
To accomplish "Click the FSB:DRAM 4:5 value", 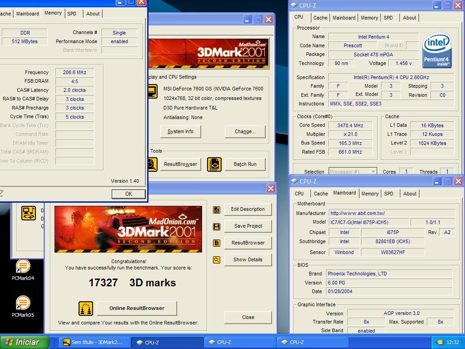I will (75, 81).
